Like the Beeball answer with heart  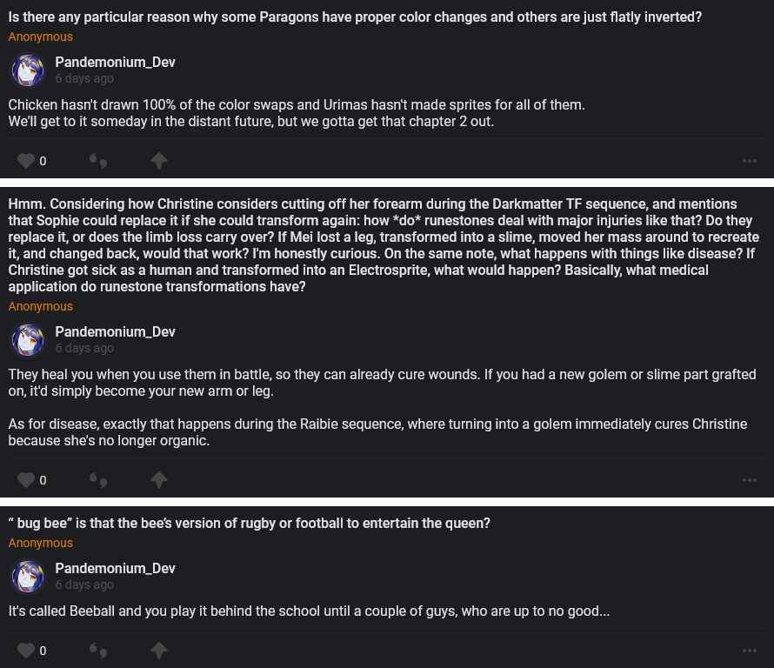pyautogui.click(x=26, y=651)
